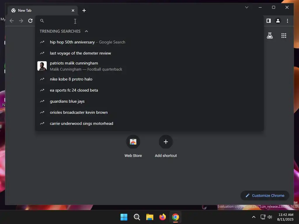Go forward using the forward arrow
Viewport: 299px width, 224px height.
pyautogui.click(x=21, y=21)
